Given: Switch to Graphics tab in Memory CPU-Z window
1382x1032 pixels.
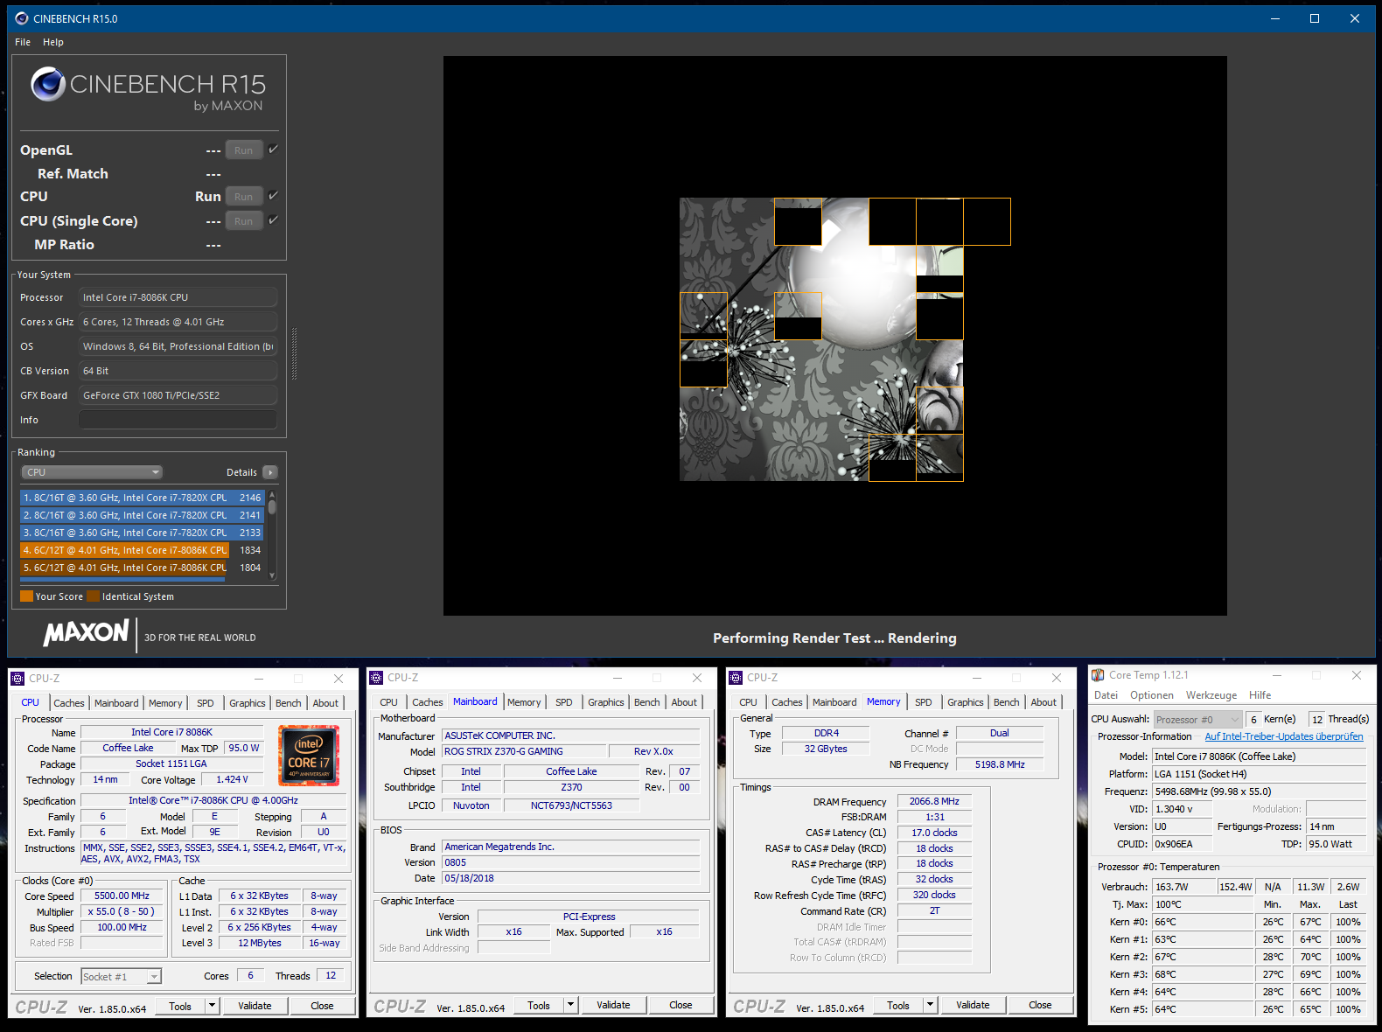Looking at the screenshot, I should click(x=965, y=702).
